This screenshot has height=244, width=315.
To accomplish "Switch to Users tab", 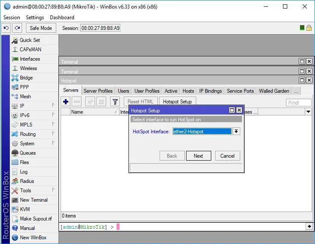I will (123, 91).
